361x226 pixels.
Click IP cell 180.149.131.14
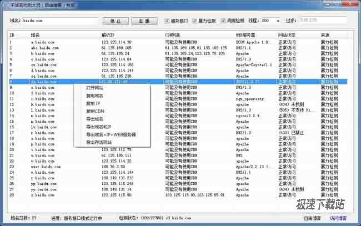pyautogui.click(x=117, y=189)
